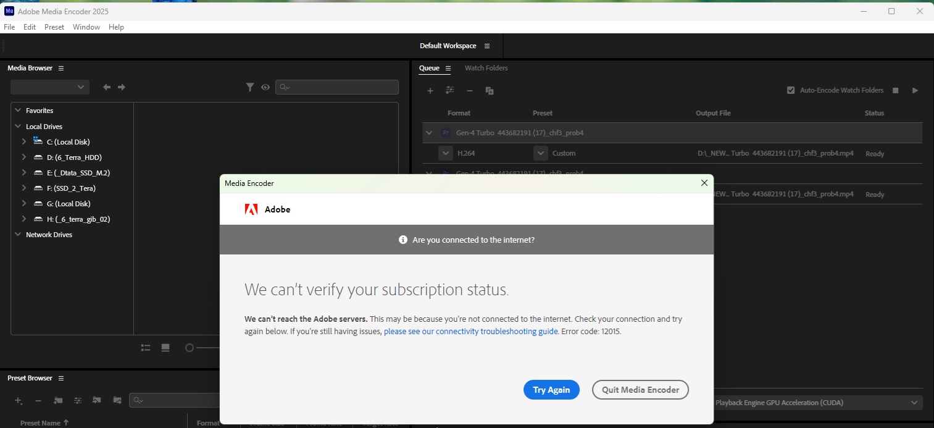Click the Quit Media Encoder button
Screen dimensions: 934x428
641,390
